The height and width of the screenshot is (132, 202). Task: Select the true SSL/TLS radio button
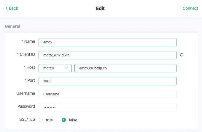click(x=41, y=120)
